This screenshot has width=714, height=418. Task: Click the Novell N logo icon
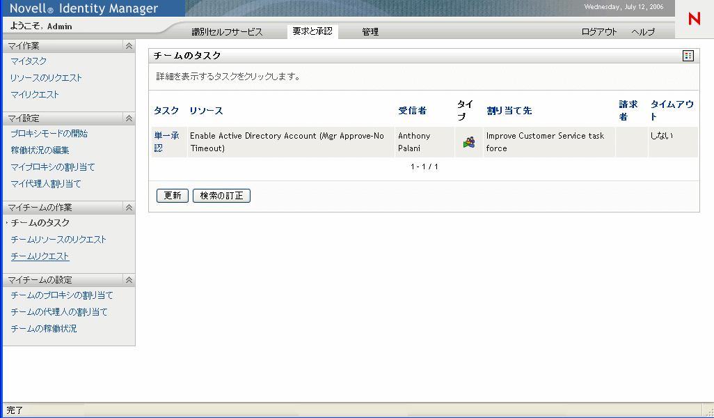coord(695,19)
